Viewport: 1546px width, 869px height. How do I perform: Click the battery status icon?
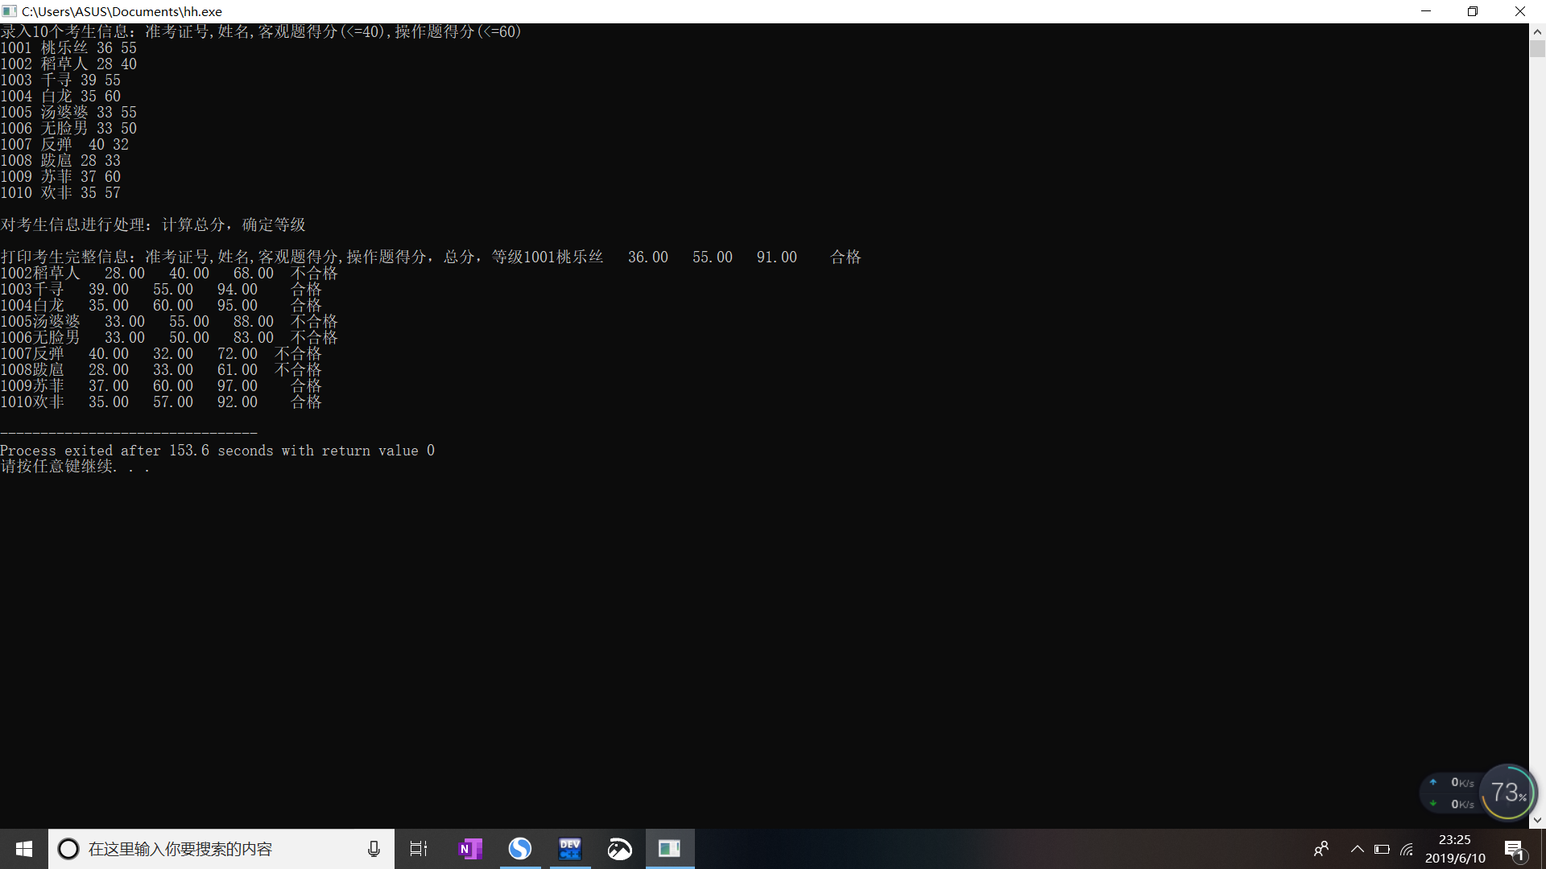(x=1382, y=849)
